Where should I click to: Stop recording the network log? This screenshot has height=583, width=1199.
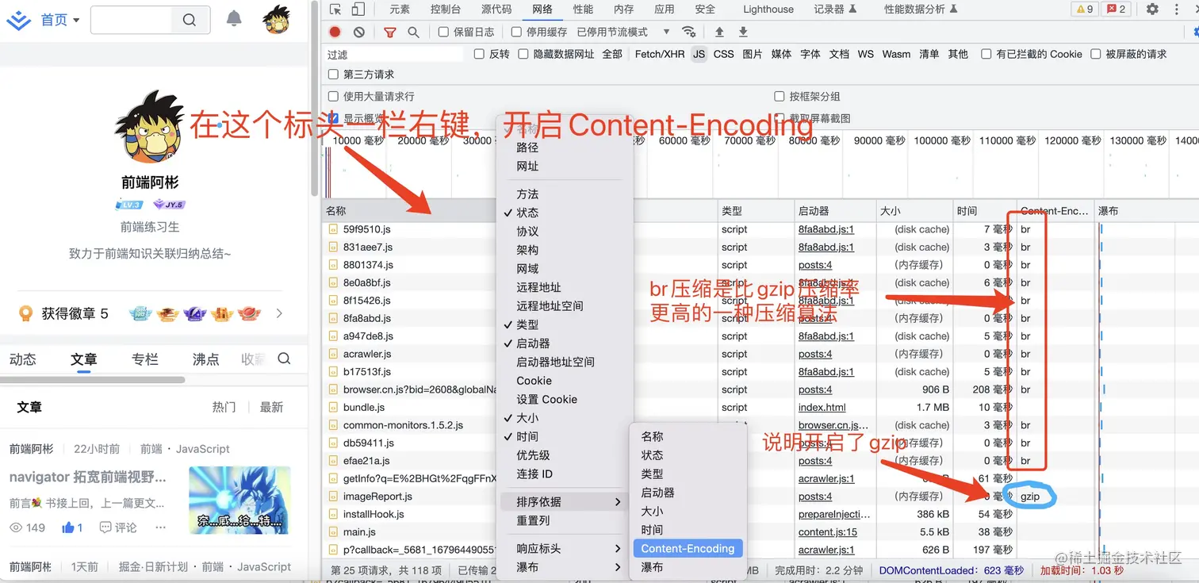(335, 32)
